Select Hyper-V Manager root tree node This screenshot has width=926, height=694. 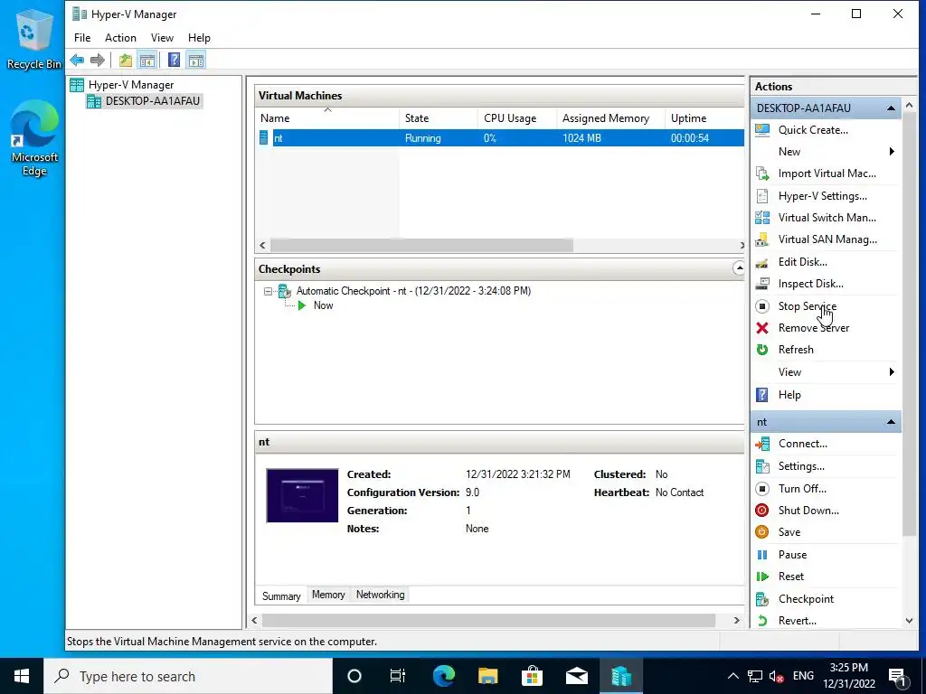[x=130, y=85]
